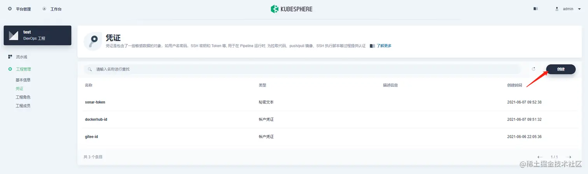Click the book icon beside 了解更多
This screenshot has height=174, width=588.
pos(373,46)
